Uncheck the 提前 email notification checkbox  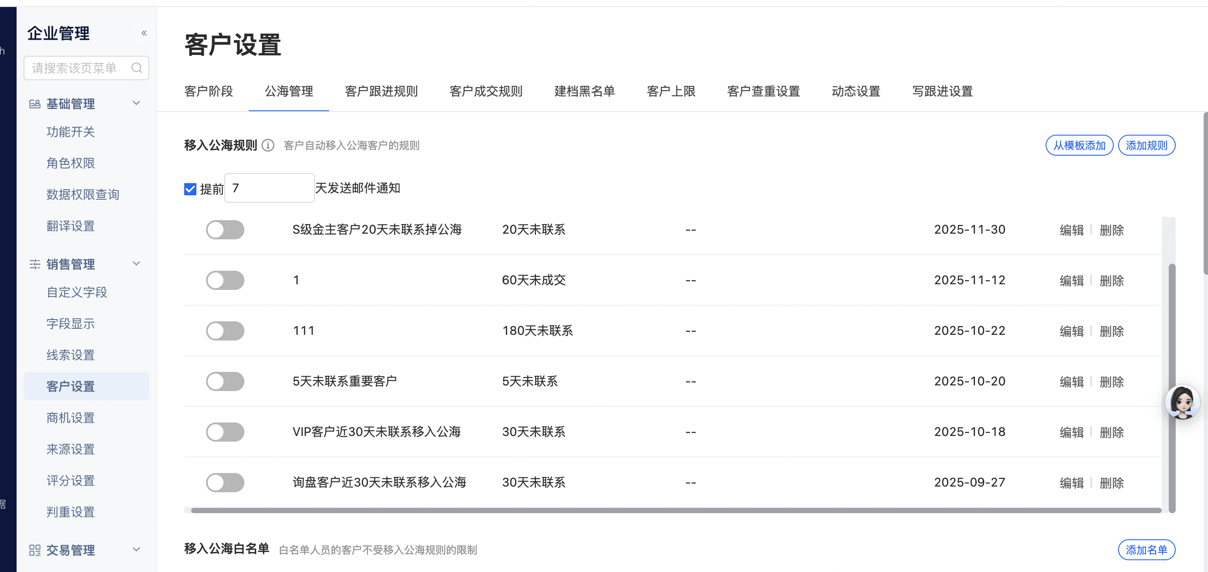190,189
